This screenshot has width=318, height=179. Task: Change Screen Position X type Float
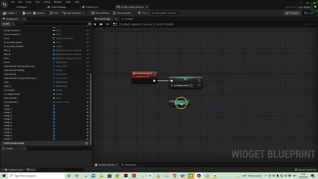point(57,30)
